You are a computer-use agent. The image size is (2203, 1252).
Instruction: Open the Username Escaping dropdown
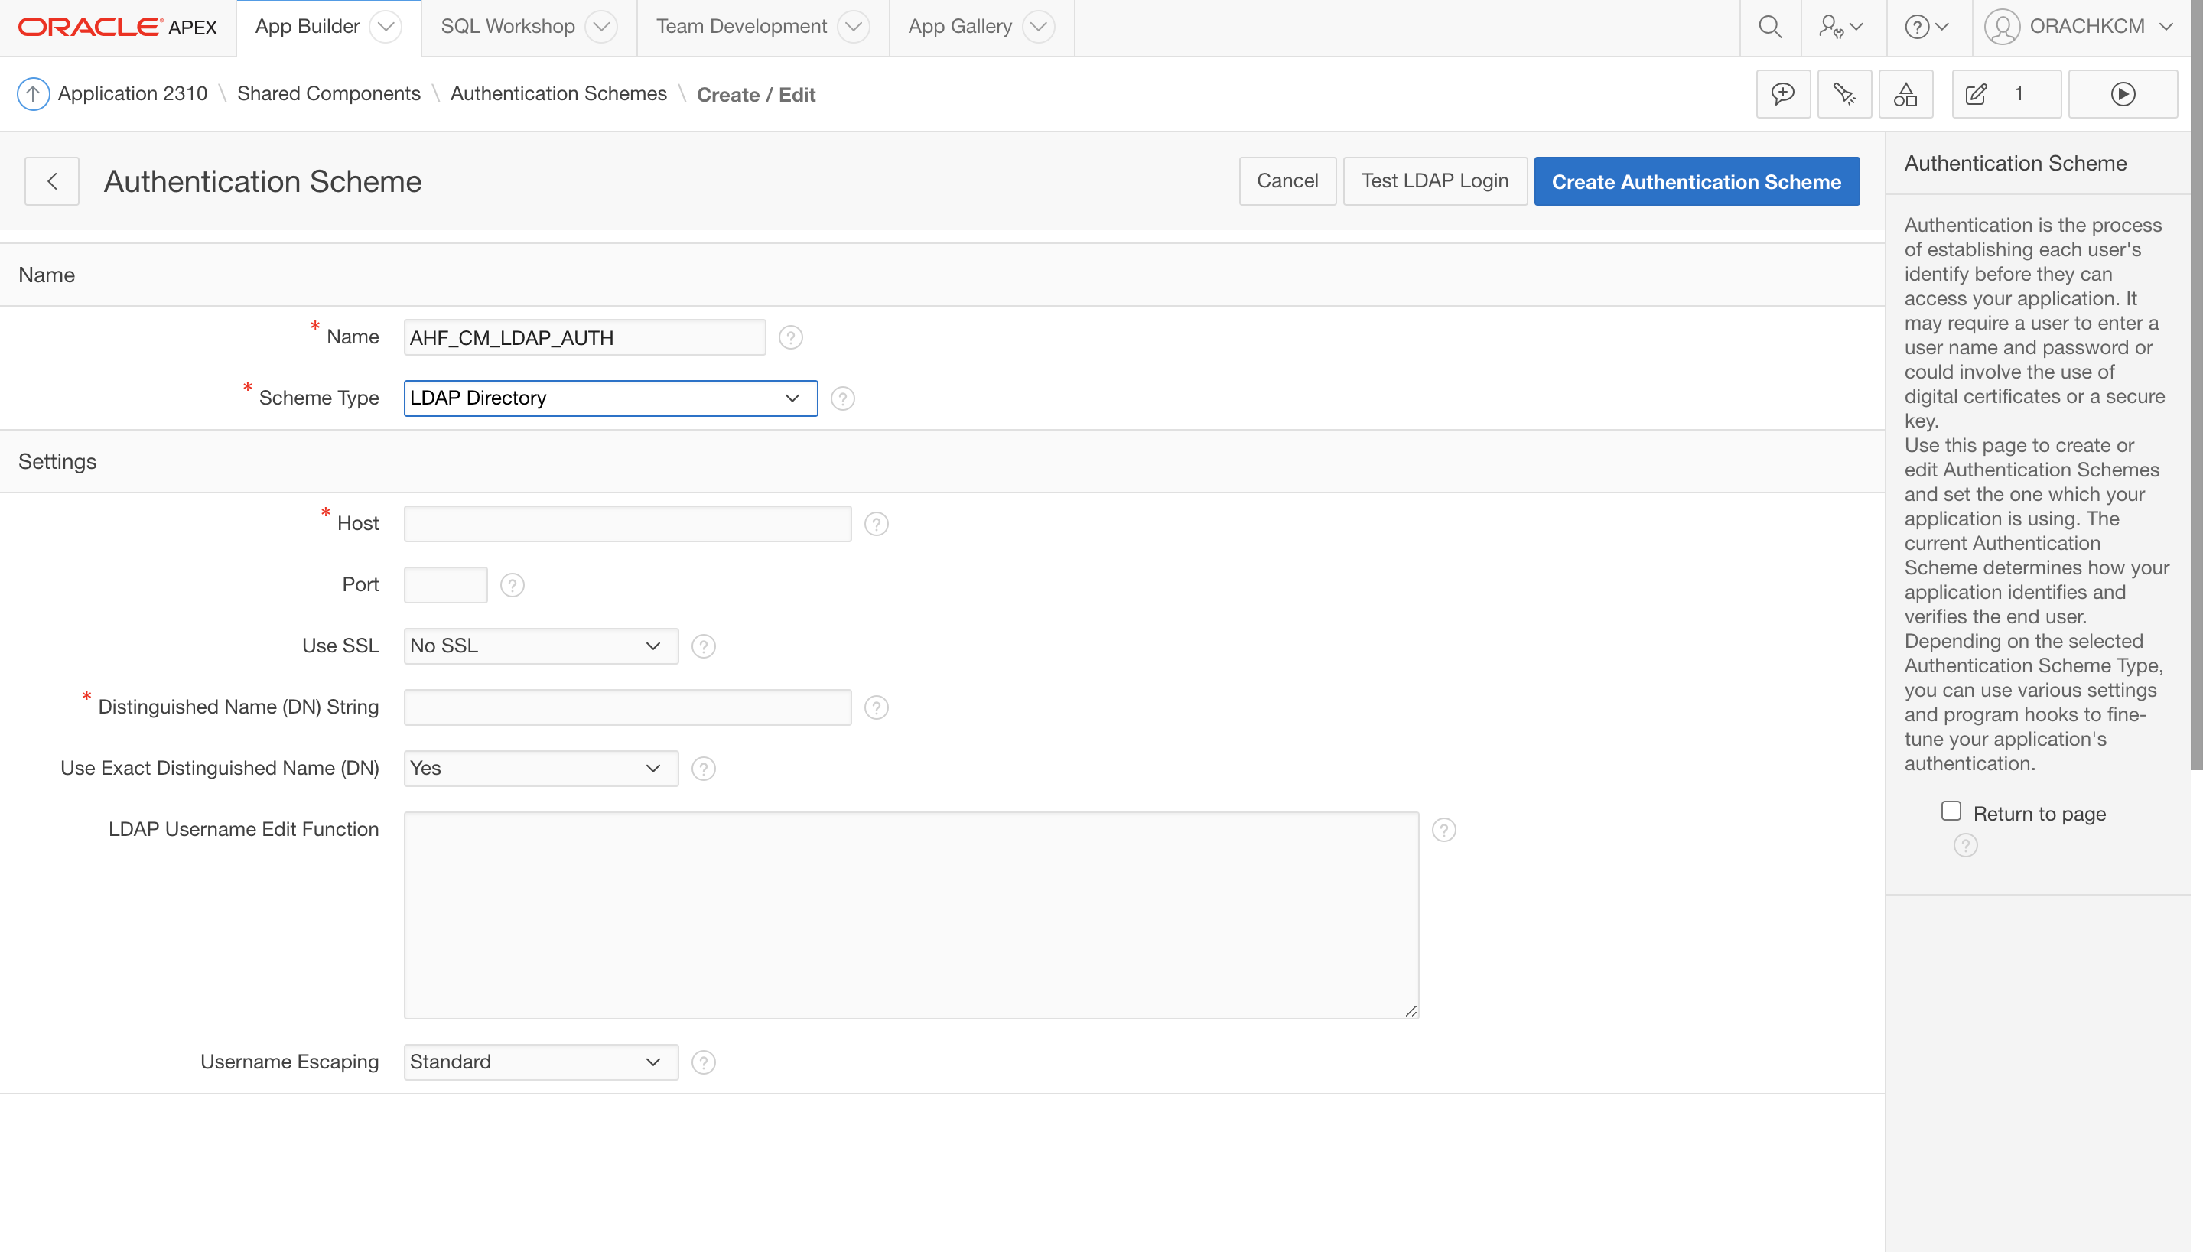[540, 1062]
